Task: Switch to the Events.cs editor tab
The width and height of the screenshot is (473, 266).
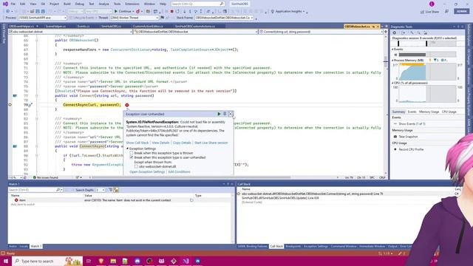Action: pyautogui.click(x=84, y=27)
